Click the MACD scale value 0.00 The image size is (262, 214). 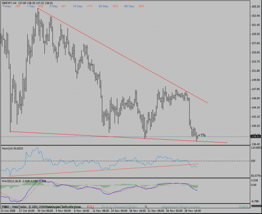(254, 185)
